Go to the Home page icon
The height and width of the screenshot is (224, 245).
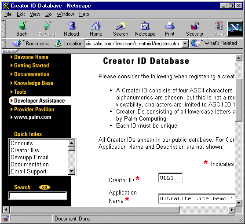[x=96, y=29]
